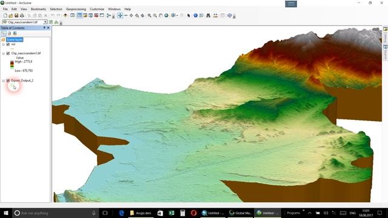Click the Full Extent globe icon

click(x=166, y=16)
